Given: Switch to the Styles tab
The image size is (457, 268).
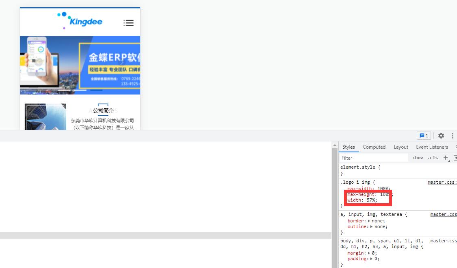Looking at the screenshot, I should (348, 147).
